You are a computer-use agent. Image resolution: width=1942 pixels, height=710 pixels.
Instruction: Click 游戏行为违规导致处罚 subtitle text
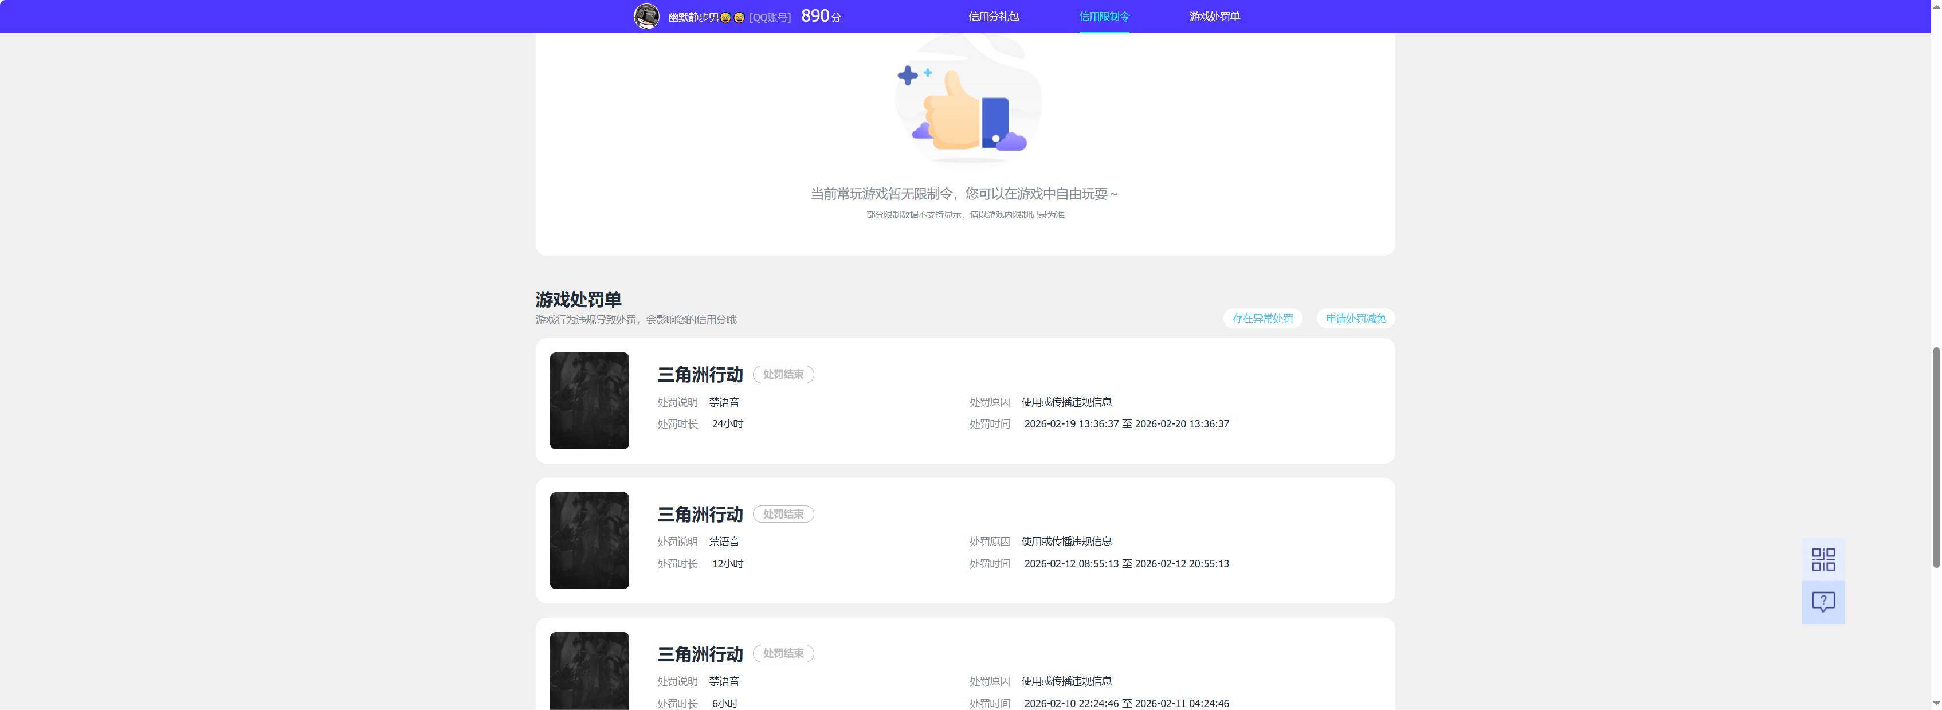(635, 320)
